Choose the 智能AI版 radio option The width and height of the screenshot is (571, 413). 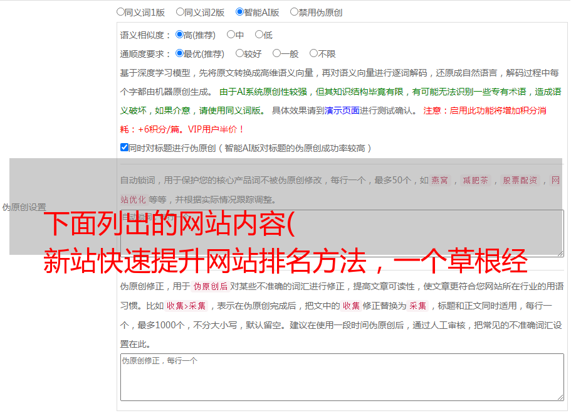239,12
